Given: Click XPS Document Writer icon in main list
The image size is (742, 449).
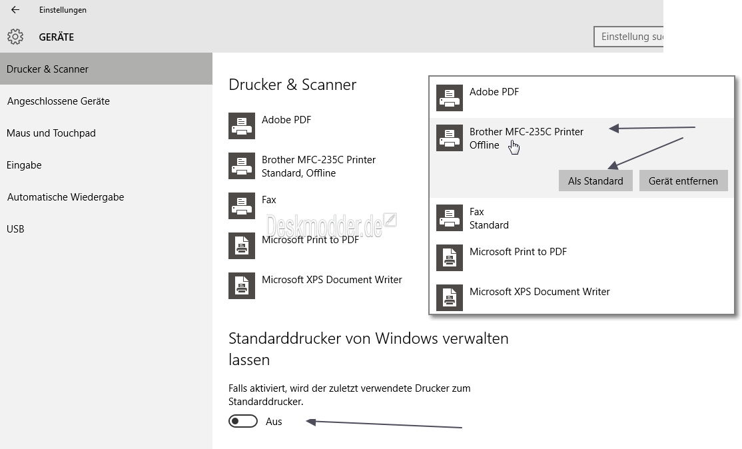Looking at the screenshot, I should [241, 286].
